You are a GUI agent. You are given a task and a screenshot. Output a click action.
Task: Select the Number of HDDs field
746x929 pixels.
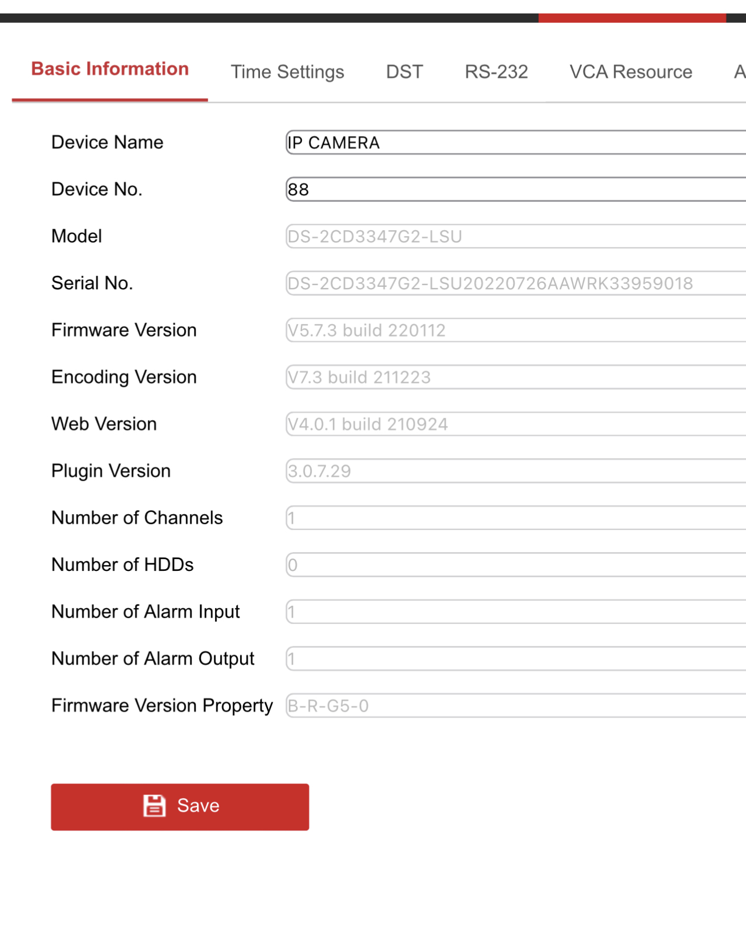click(x=514, y=565)
